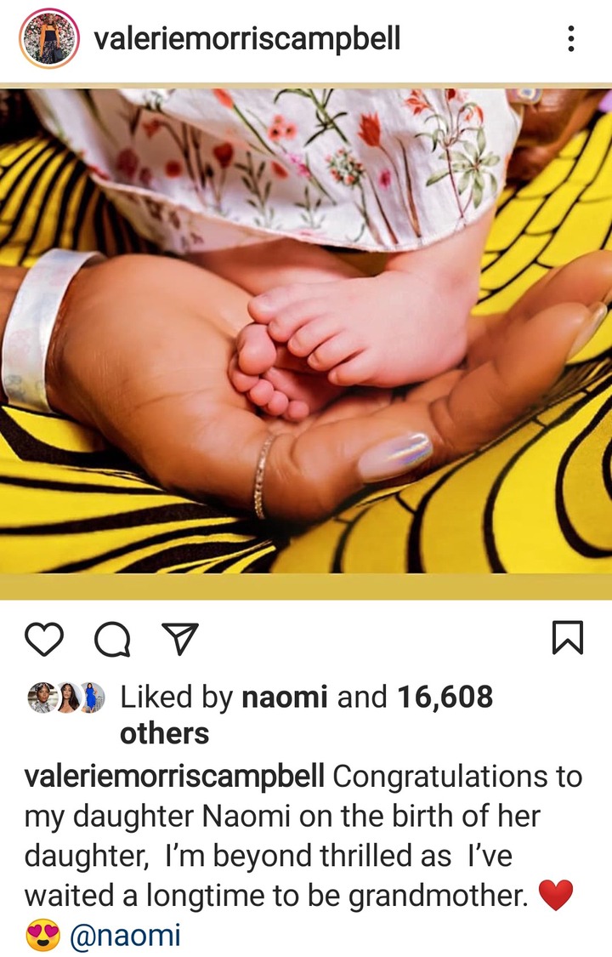Tap the baby feet photo
The width and height of the screenshot is (612, 957).
[306, 330]
